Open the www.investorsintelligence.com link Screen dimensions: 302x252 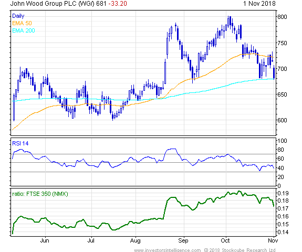pyautogui.click(x=168, y=250)
